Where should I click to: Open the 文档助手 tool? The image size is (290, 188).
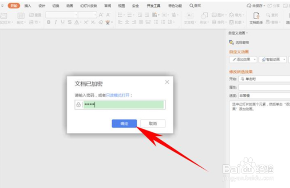click(x=256, y=18)
